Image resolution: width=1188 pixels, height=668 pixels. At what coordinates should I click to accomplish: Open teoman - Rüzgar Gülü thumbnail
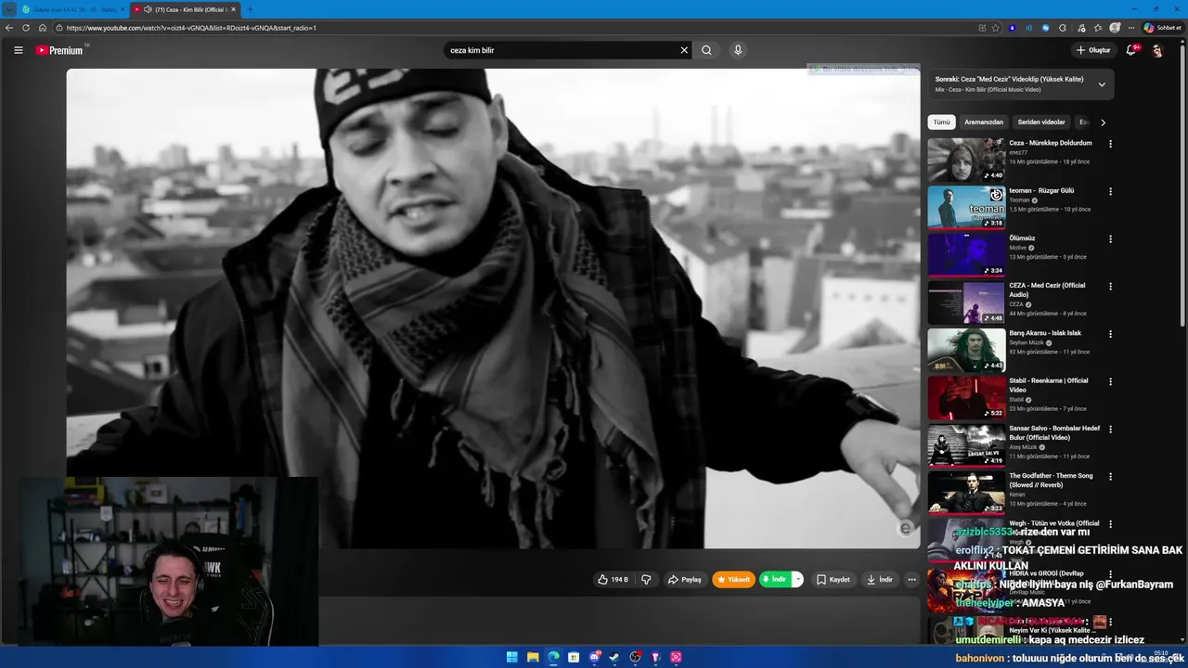tap(966, 207)
